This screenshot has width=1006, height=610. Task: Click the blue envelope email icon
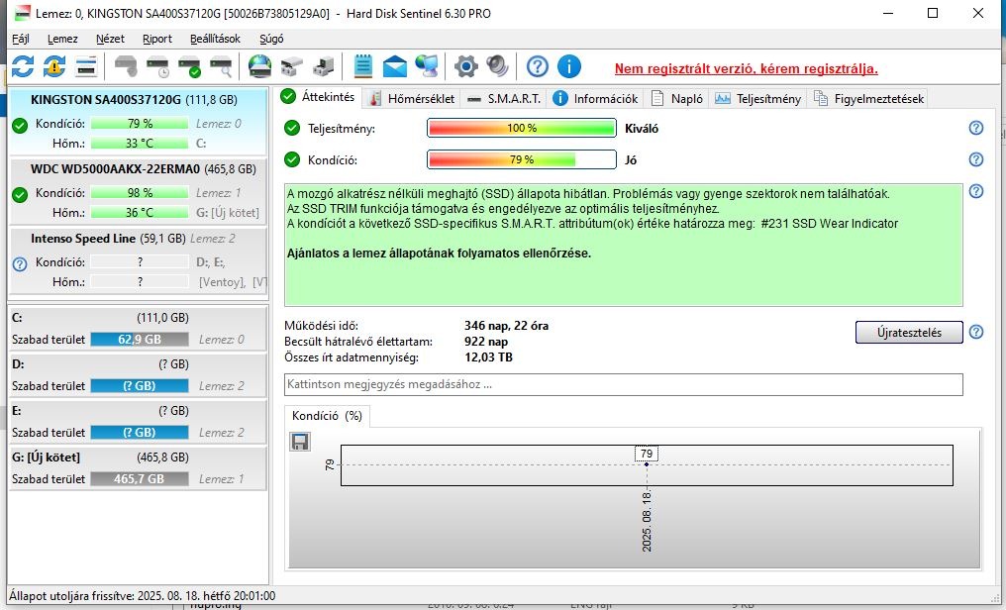pyautogui.click(x=394, y=66)
